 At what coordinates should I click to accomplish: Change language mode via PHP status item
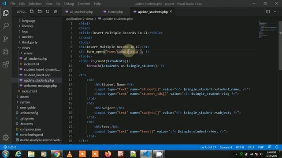click(x=261, y=147)
